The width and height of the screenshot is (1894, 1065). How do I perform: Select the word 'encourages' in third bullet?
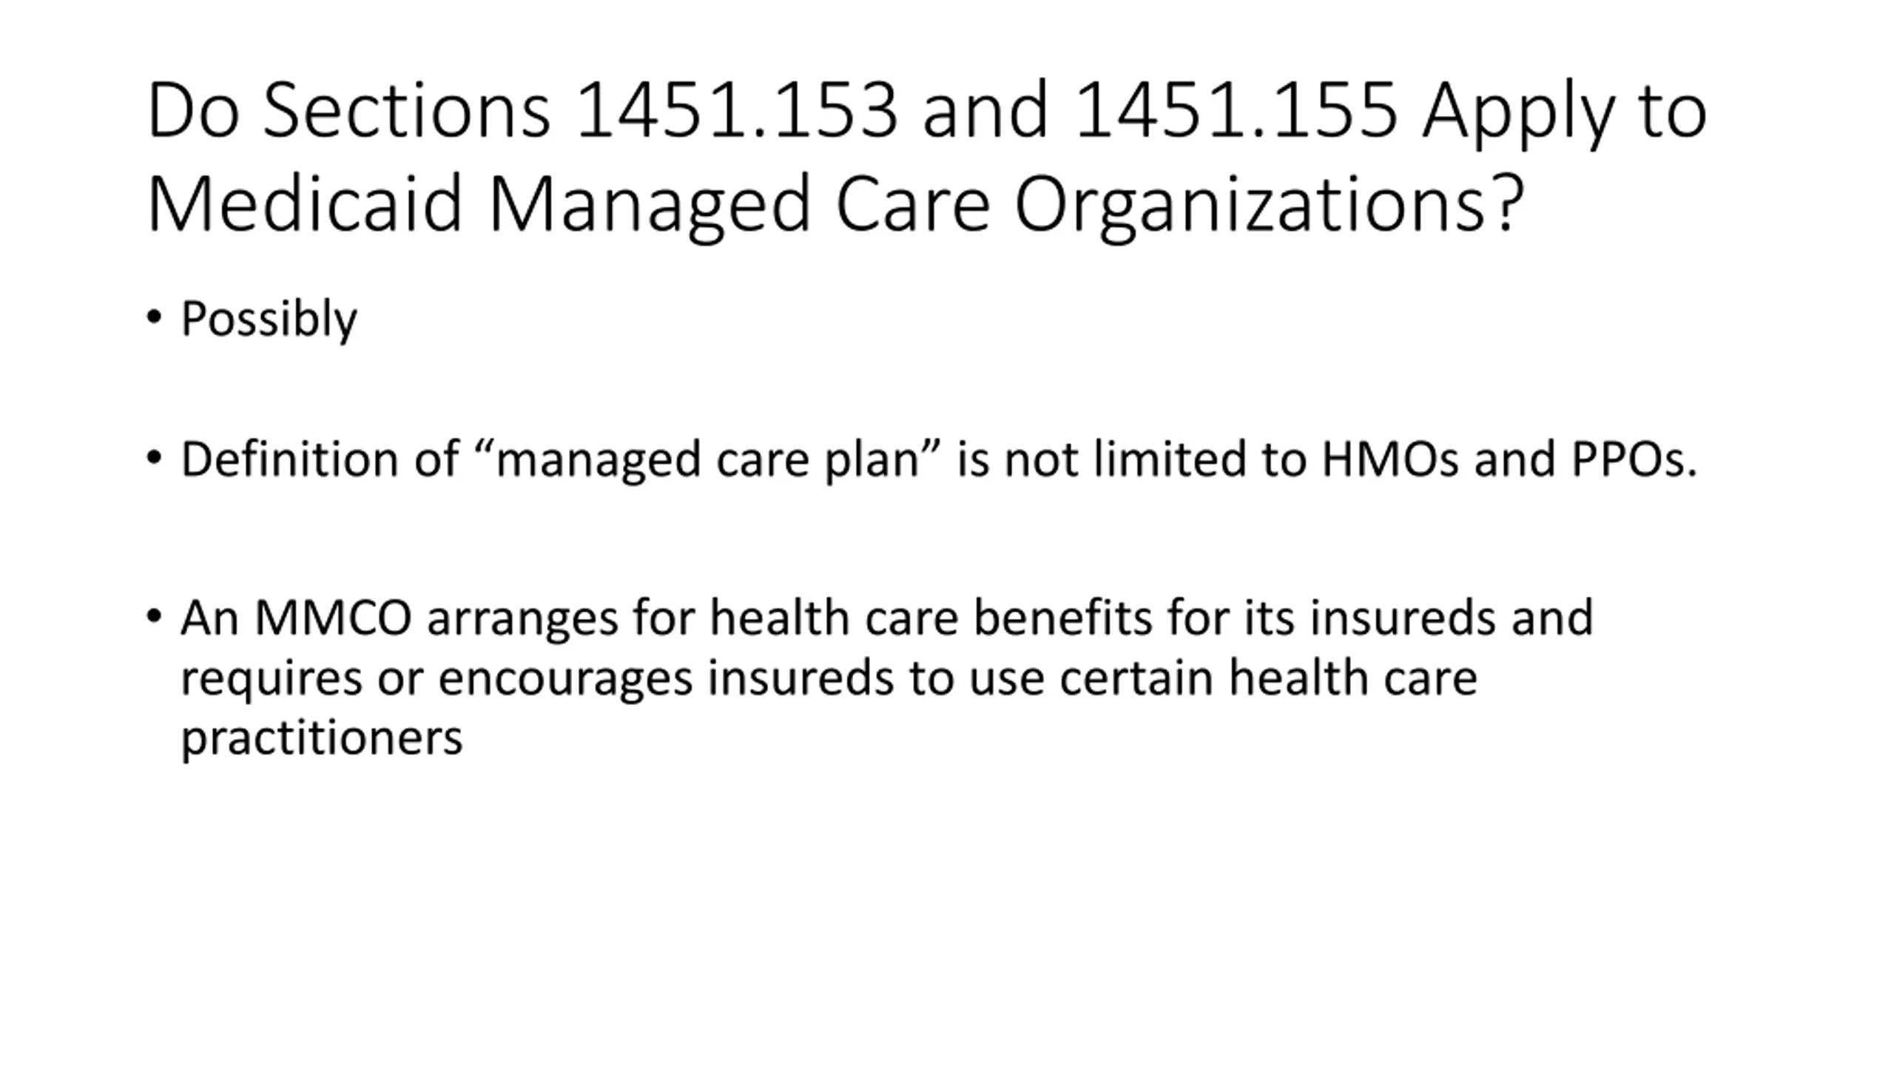click(565, 678)
